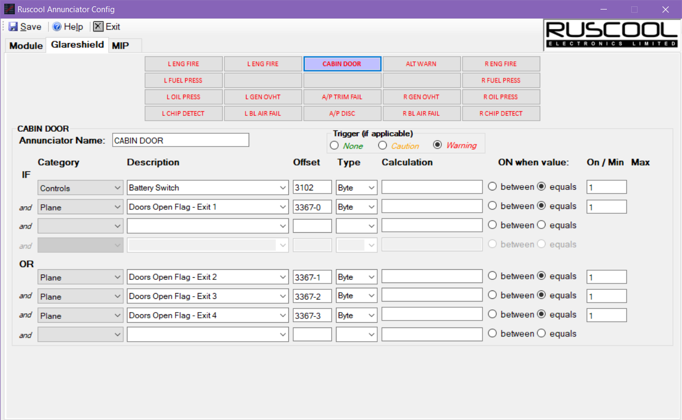682x420 pixels.
Task: Select the R CHIP DETECT annunciator
Action: pos(501,113)
